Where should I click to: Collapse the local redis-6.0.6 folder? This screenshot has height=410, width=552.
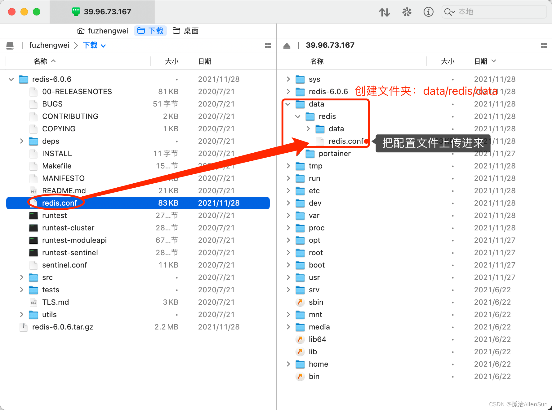click(11, 79)
